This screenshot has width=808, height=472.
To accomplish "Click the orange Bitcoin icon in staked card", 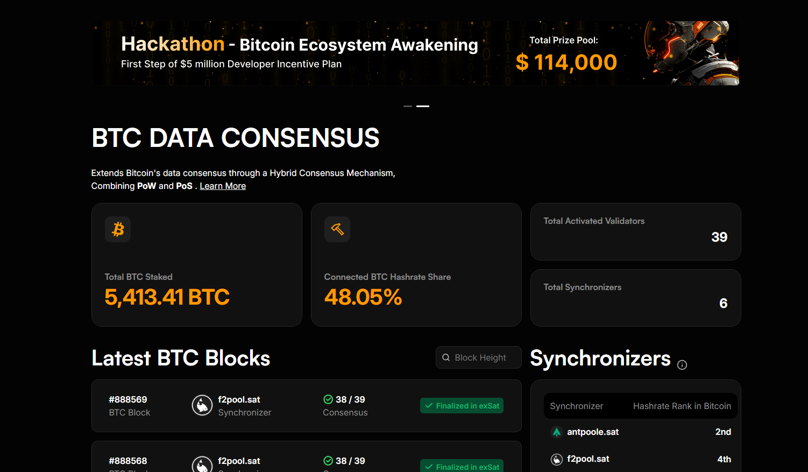I will [x=118, y=229].
